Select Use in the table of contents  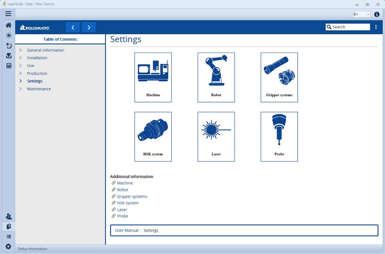[31, 66]
